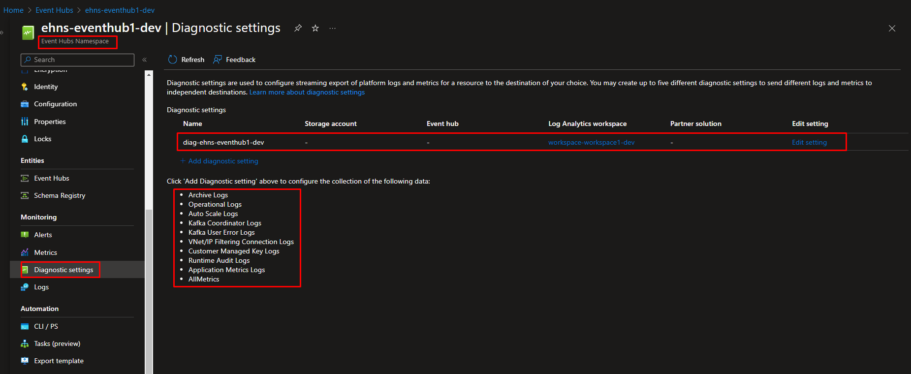Screen dimensions: 911x374
Task: Click the Log Analytics workspace column header
Action: coord(588,124)
